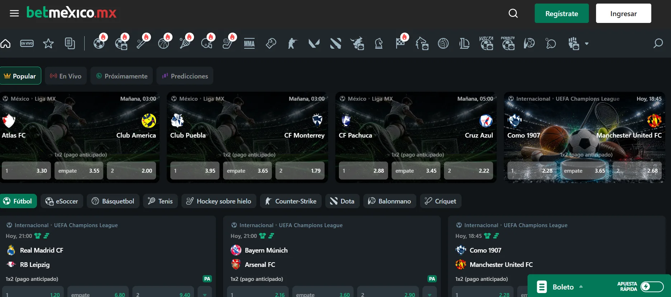Open the Volta eSoccer icon
This screenshot has width=671, height=297.
pyautogui.click(x=486, y=43)
